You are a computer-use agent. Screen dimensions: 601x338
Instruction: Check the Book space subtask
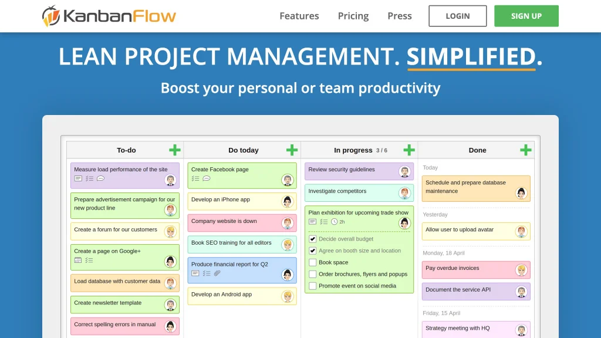tap(313, 263)
